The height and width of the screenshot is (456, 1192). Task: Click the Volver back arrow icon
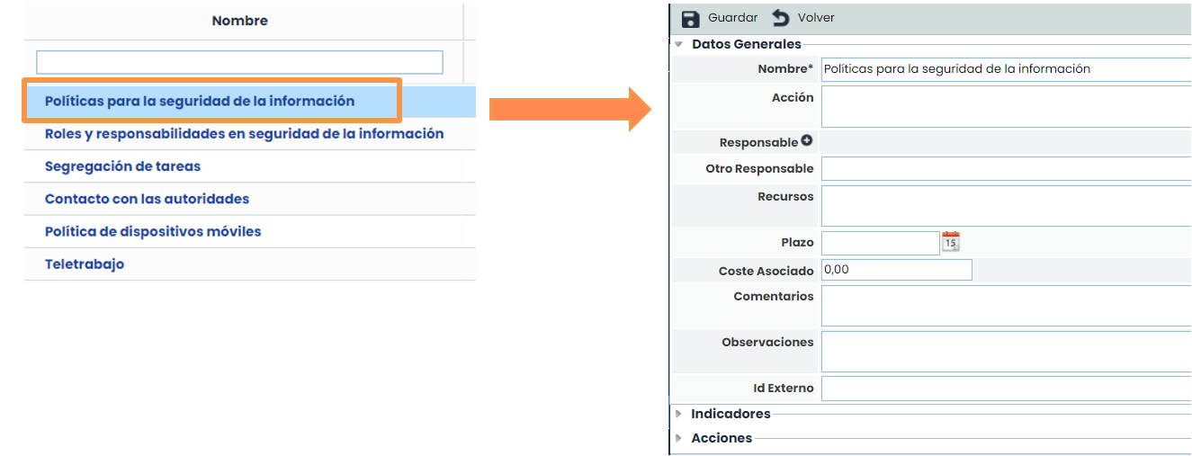point(780,19)
